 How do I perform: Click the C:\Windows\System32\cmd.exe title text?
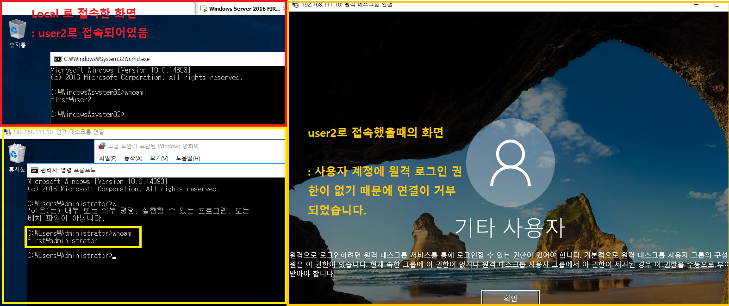107,59
